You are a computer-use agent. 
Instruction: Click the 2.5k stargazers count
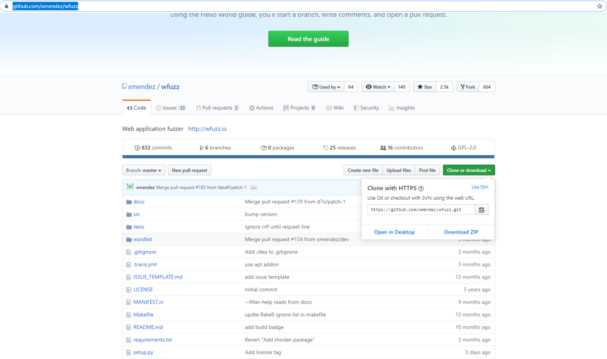(444, 87)
